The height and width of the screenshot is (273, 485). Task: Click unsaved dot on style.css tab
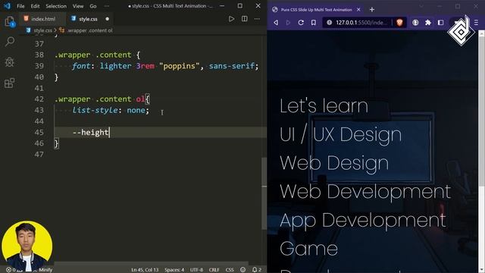click(107, 19)
